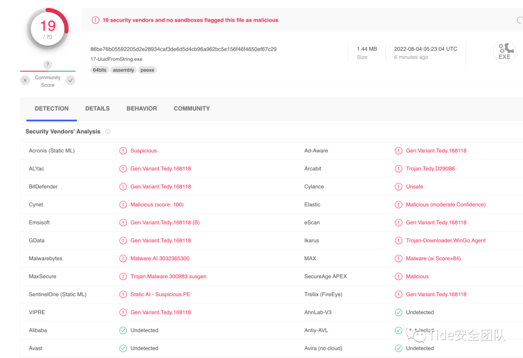
Task: Click the warning icon in SentinelOne row
Action: coord(123,294)
